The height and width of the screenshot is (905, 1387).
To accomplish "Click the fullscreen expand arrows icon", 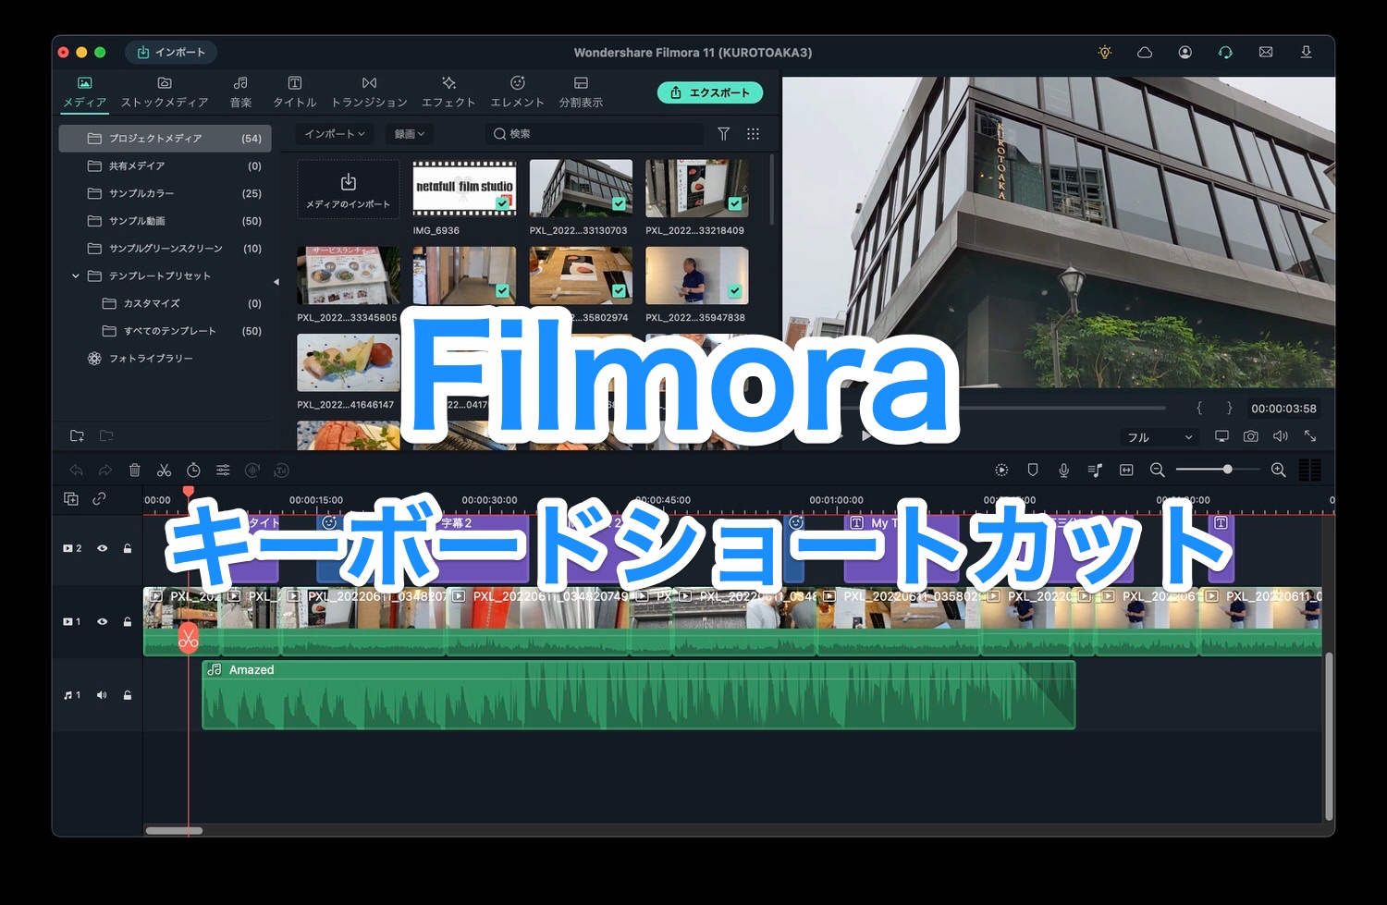I will 1310,436.
